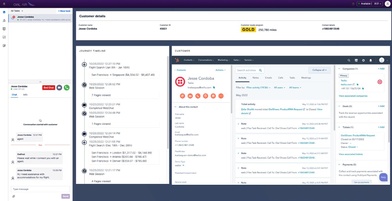Screen dimensions: 392x201
Task: Click the Type message input field
Action: (40, 189)
